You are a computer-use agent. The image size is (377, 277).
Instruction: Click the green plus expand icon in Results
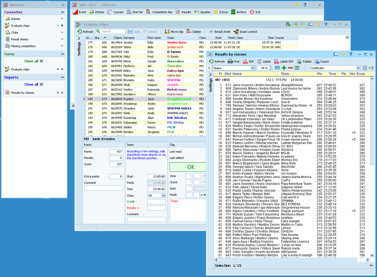coord(284,68)
